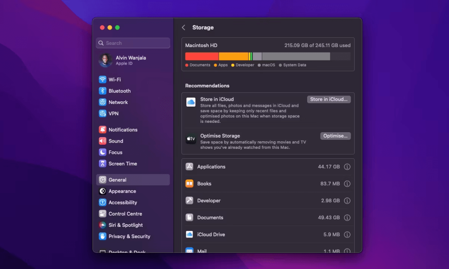This screenshot has width=449, height=269.
Task: Select Focus in the sidebar
Action: point(115,152)
